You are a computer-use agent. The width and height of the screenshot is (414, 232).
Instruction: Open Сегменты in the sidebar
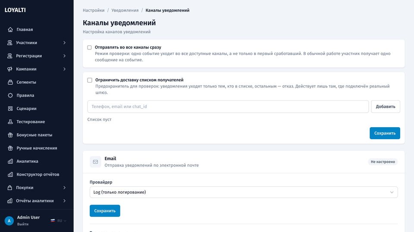[x=37, y=82]
